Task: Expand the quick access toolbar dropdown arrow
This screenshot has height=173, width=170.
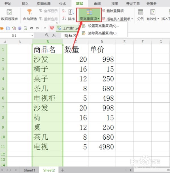Action: (45, 28)
